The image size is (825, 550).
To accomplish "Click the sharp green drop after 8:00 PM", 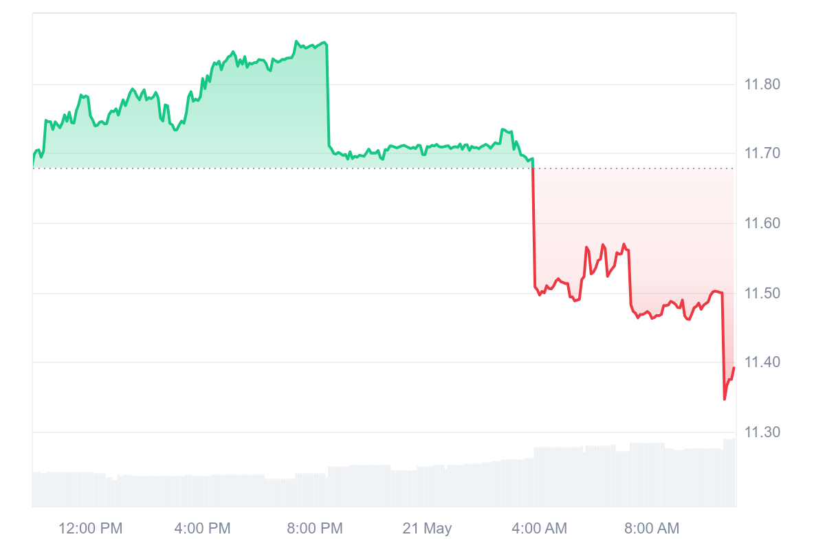I will tap(328, 95).
